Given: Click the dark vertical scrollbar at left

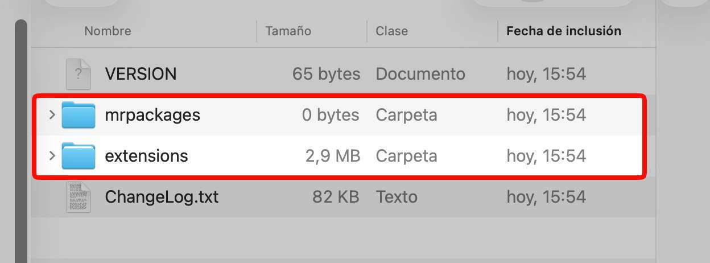Looking at the screenshot, I should click(21, 142).
